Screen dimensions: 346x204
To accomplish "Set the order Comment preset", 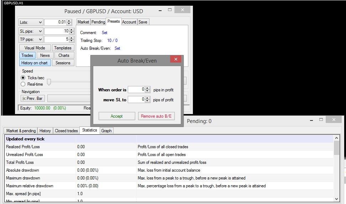I will [104, 33].
